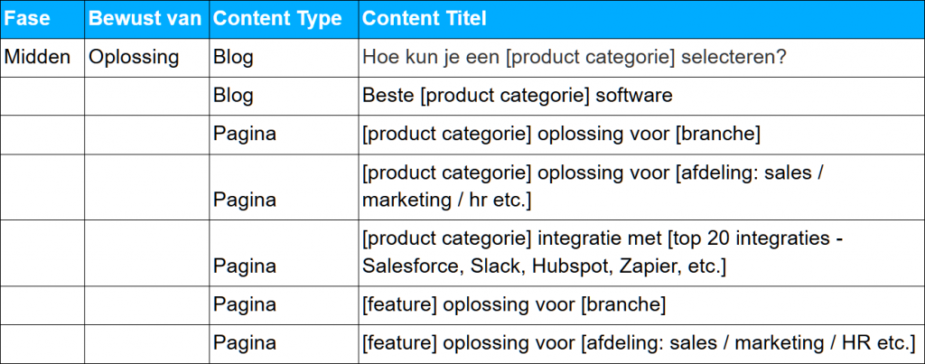Select the Pagina cell beside the branche row
Image resolution: width=925 pixels, height=364 pixels.
[284, 135]
